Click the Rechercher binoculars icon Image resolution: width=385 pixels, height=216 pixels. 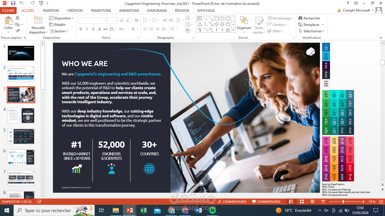pyautogui.click(x=300, y=18)
